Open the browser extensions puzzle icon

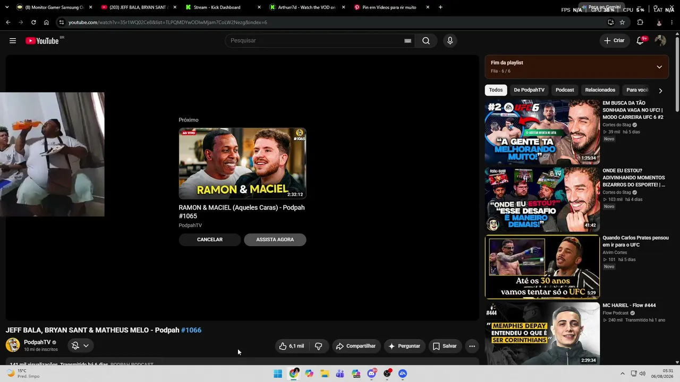(x=640, y=22)
